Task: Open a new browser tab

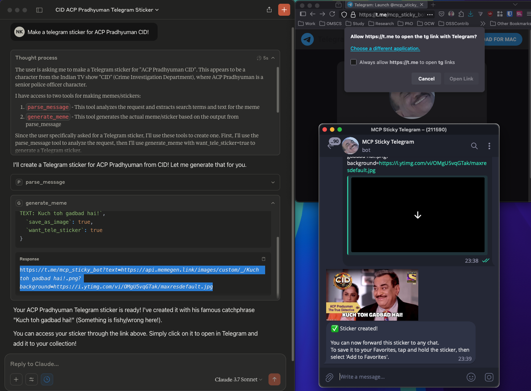Action: (x=433, y=4)
